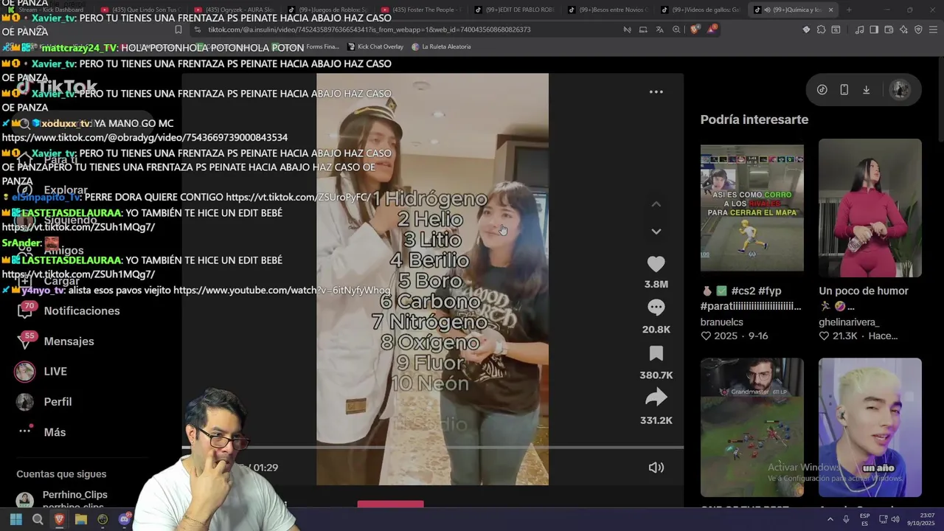This screenshot has height=531, width=944.
Task: Click the phone app icon in TikTok top-right
Action: point(844,90)
